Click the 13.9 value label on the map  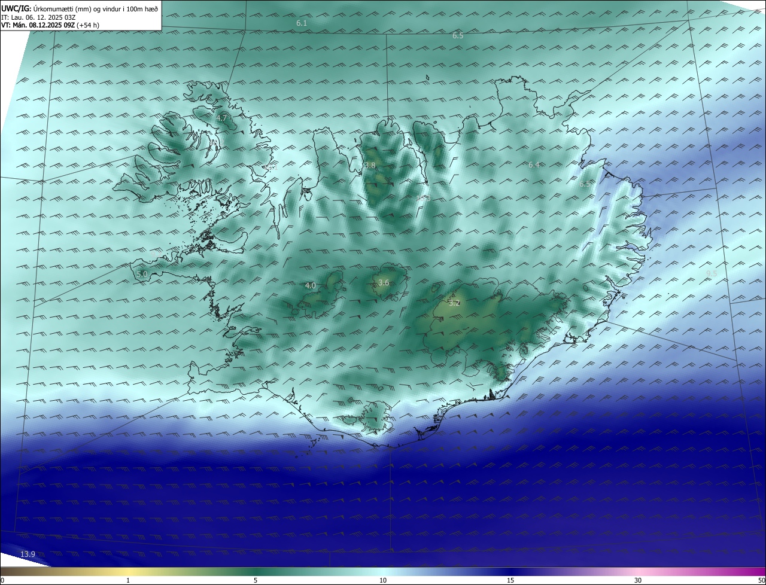pyautogui.click(x=28, y=554)
